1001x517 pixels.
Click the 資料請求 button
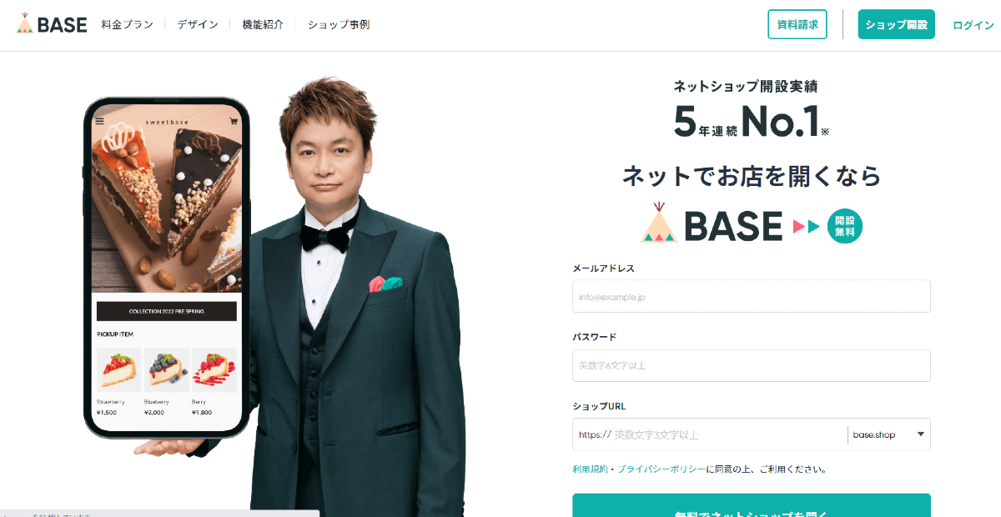tap(797, 24)
